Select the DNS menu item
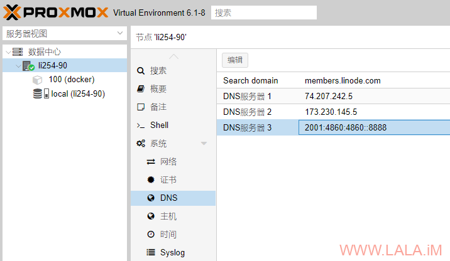The width and height of the screenshot is (450, 261). pyautogui.click(x=173, y=198)
